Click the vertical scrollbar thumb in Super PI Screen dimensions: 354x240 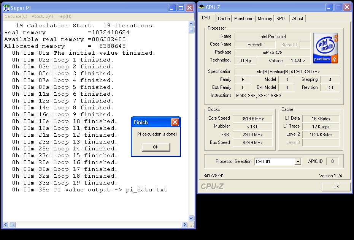(191, 30)
